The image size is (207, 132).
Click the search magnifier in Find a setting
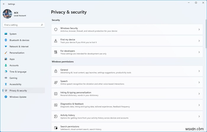43,25
